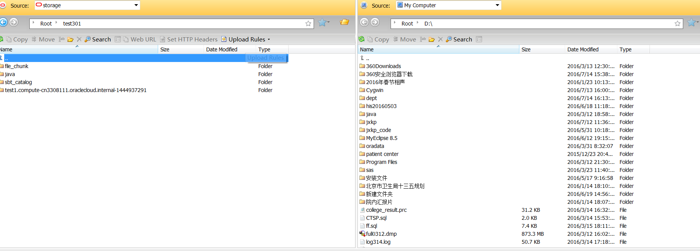Sort storage pane by Date Modified column

230,49
